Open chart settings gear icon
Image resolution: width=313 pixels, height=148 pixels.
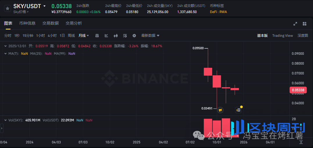134,36
